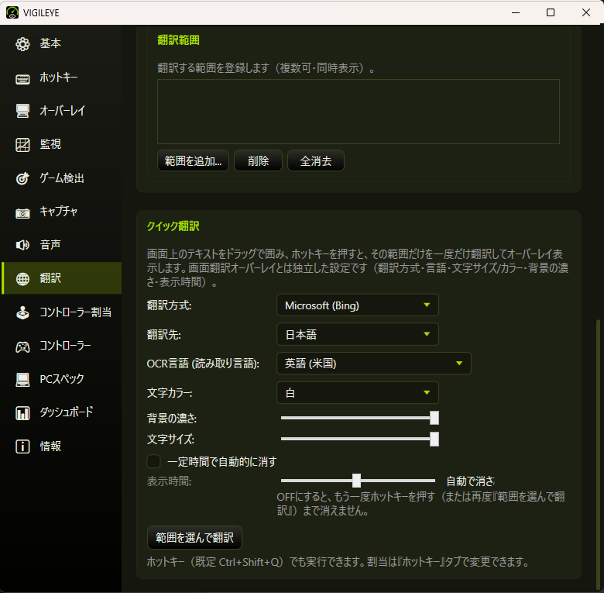Click the bar chart icon for ダッシュボード
Viewport: 604px width, 593px height.
22,413
